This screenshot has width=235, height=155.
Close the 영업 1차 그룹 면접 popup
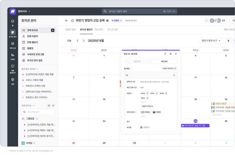pos(176,54)
